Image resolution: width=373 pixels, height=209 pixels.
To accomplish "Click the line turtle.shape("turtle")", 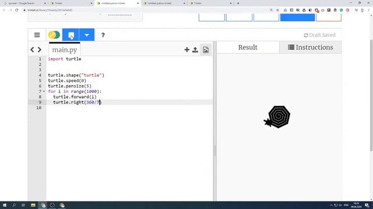I will [76, 75].
